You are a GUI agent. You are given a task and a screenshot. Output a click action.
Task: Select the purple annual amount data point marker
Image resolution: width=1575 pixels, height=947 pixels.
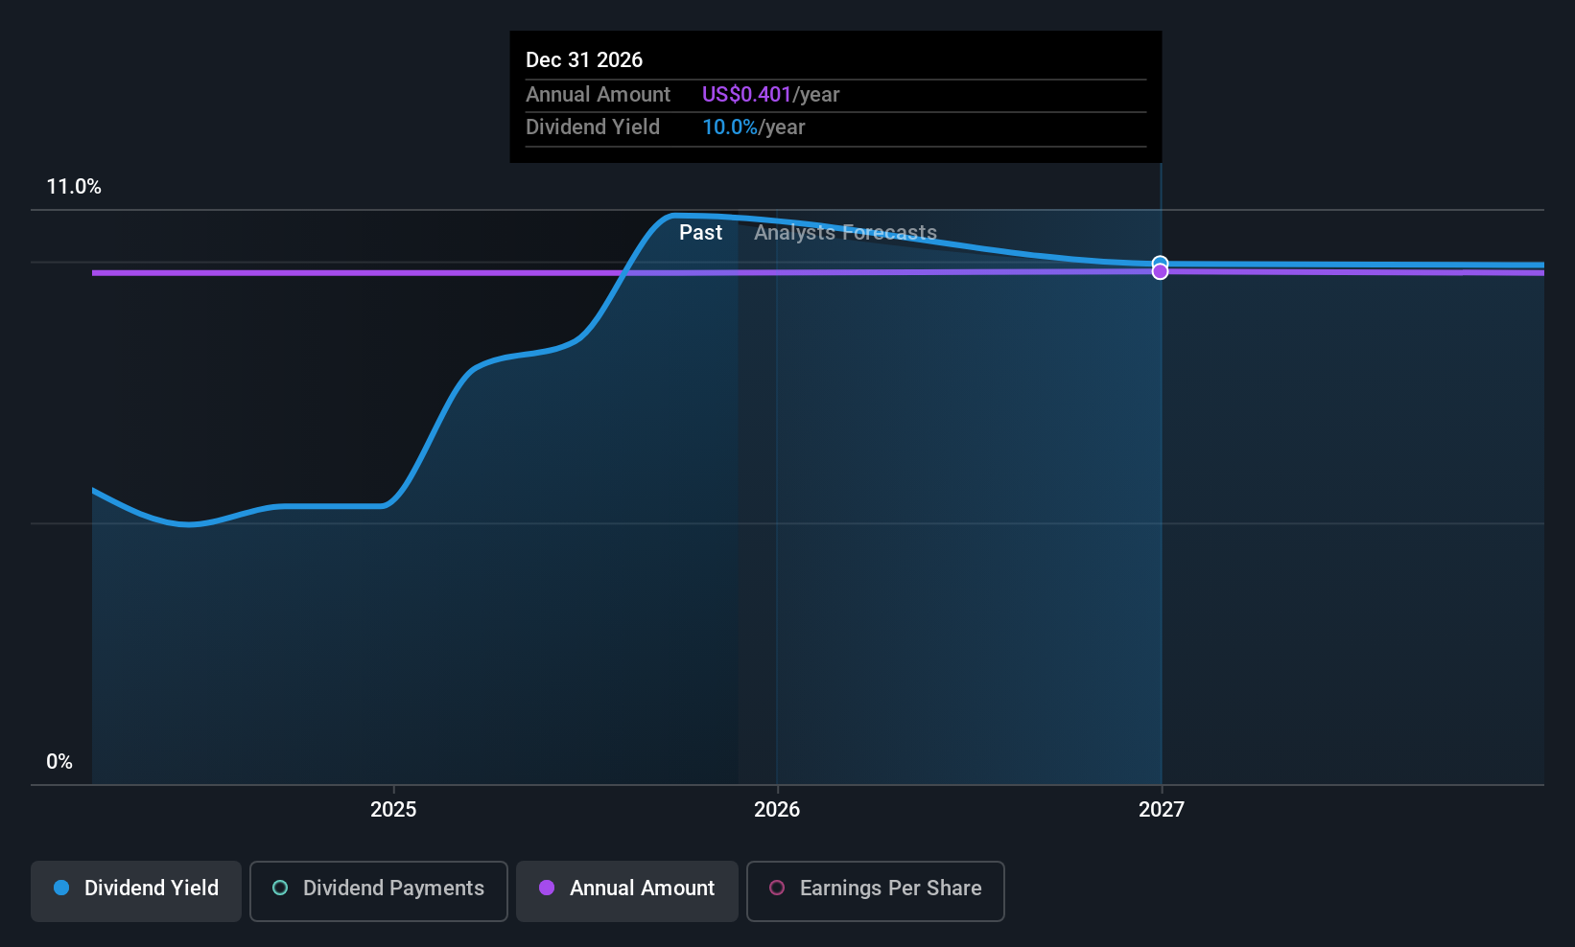[1160, 272]
